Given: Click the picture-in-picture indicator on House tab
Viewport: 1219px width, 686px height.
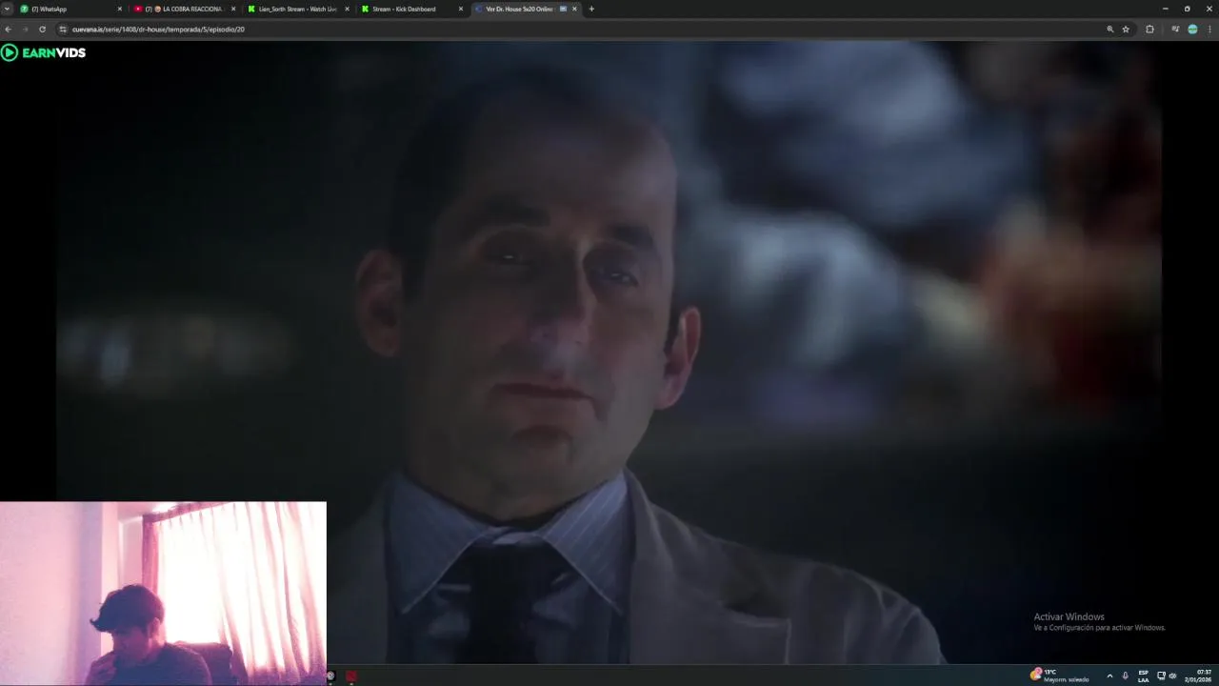Looking at the screenshot, I should point(563,9).
